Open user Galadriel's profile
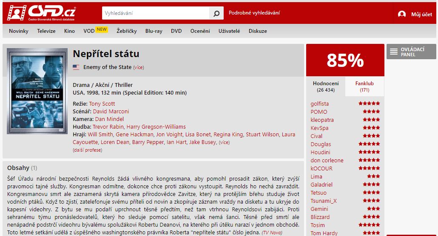The height and width of the screenshot is (236, 438). click(321, 185)
